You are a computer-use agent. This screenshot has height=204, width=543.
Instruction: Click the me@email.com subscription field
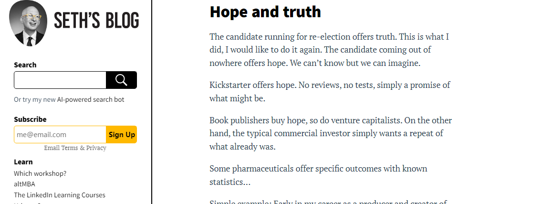[60, 135]
